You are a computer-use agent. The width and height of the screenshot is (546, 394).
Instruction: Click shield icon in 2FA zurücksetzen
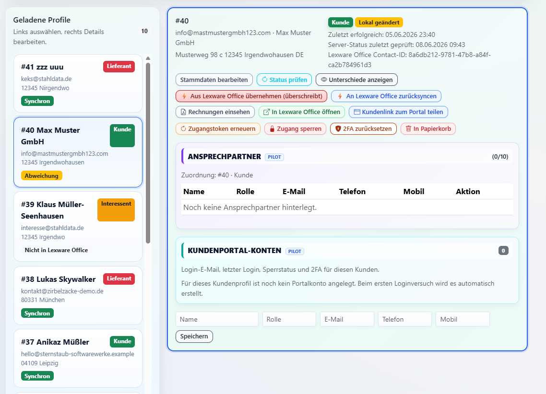click(338, 128)
